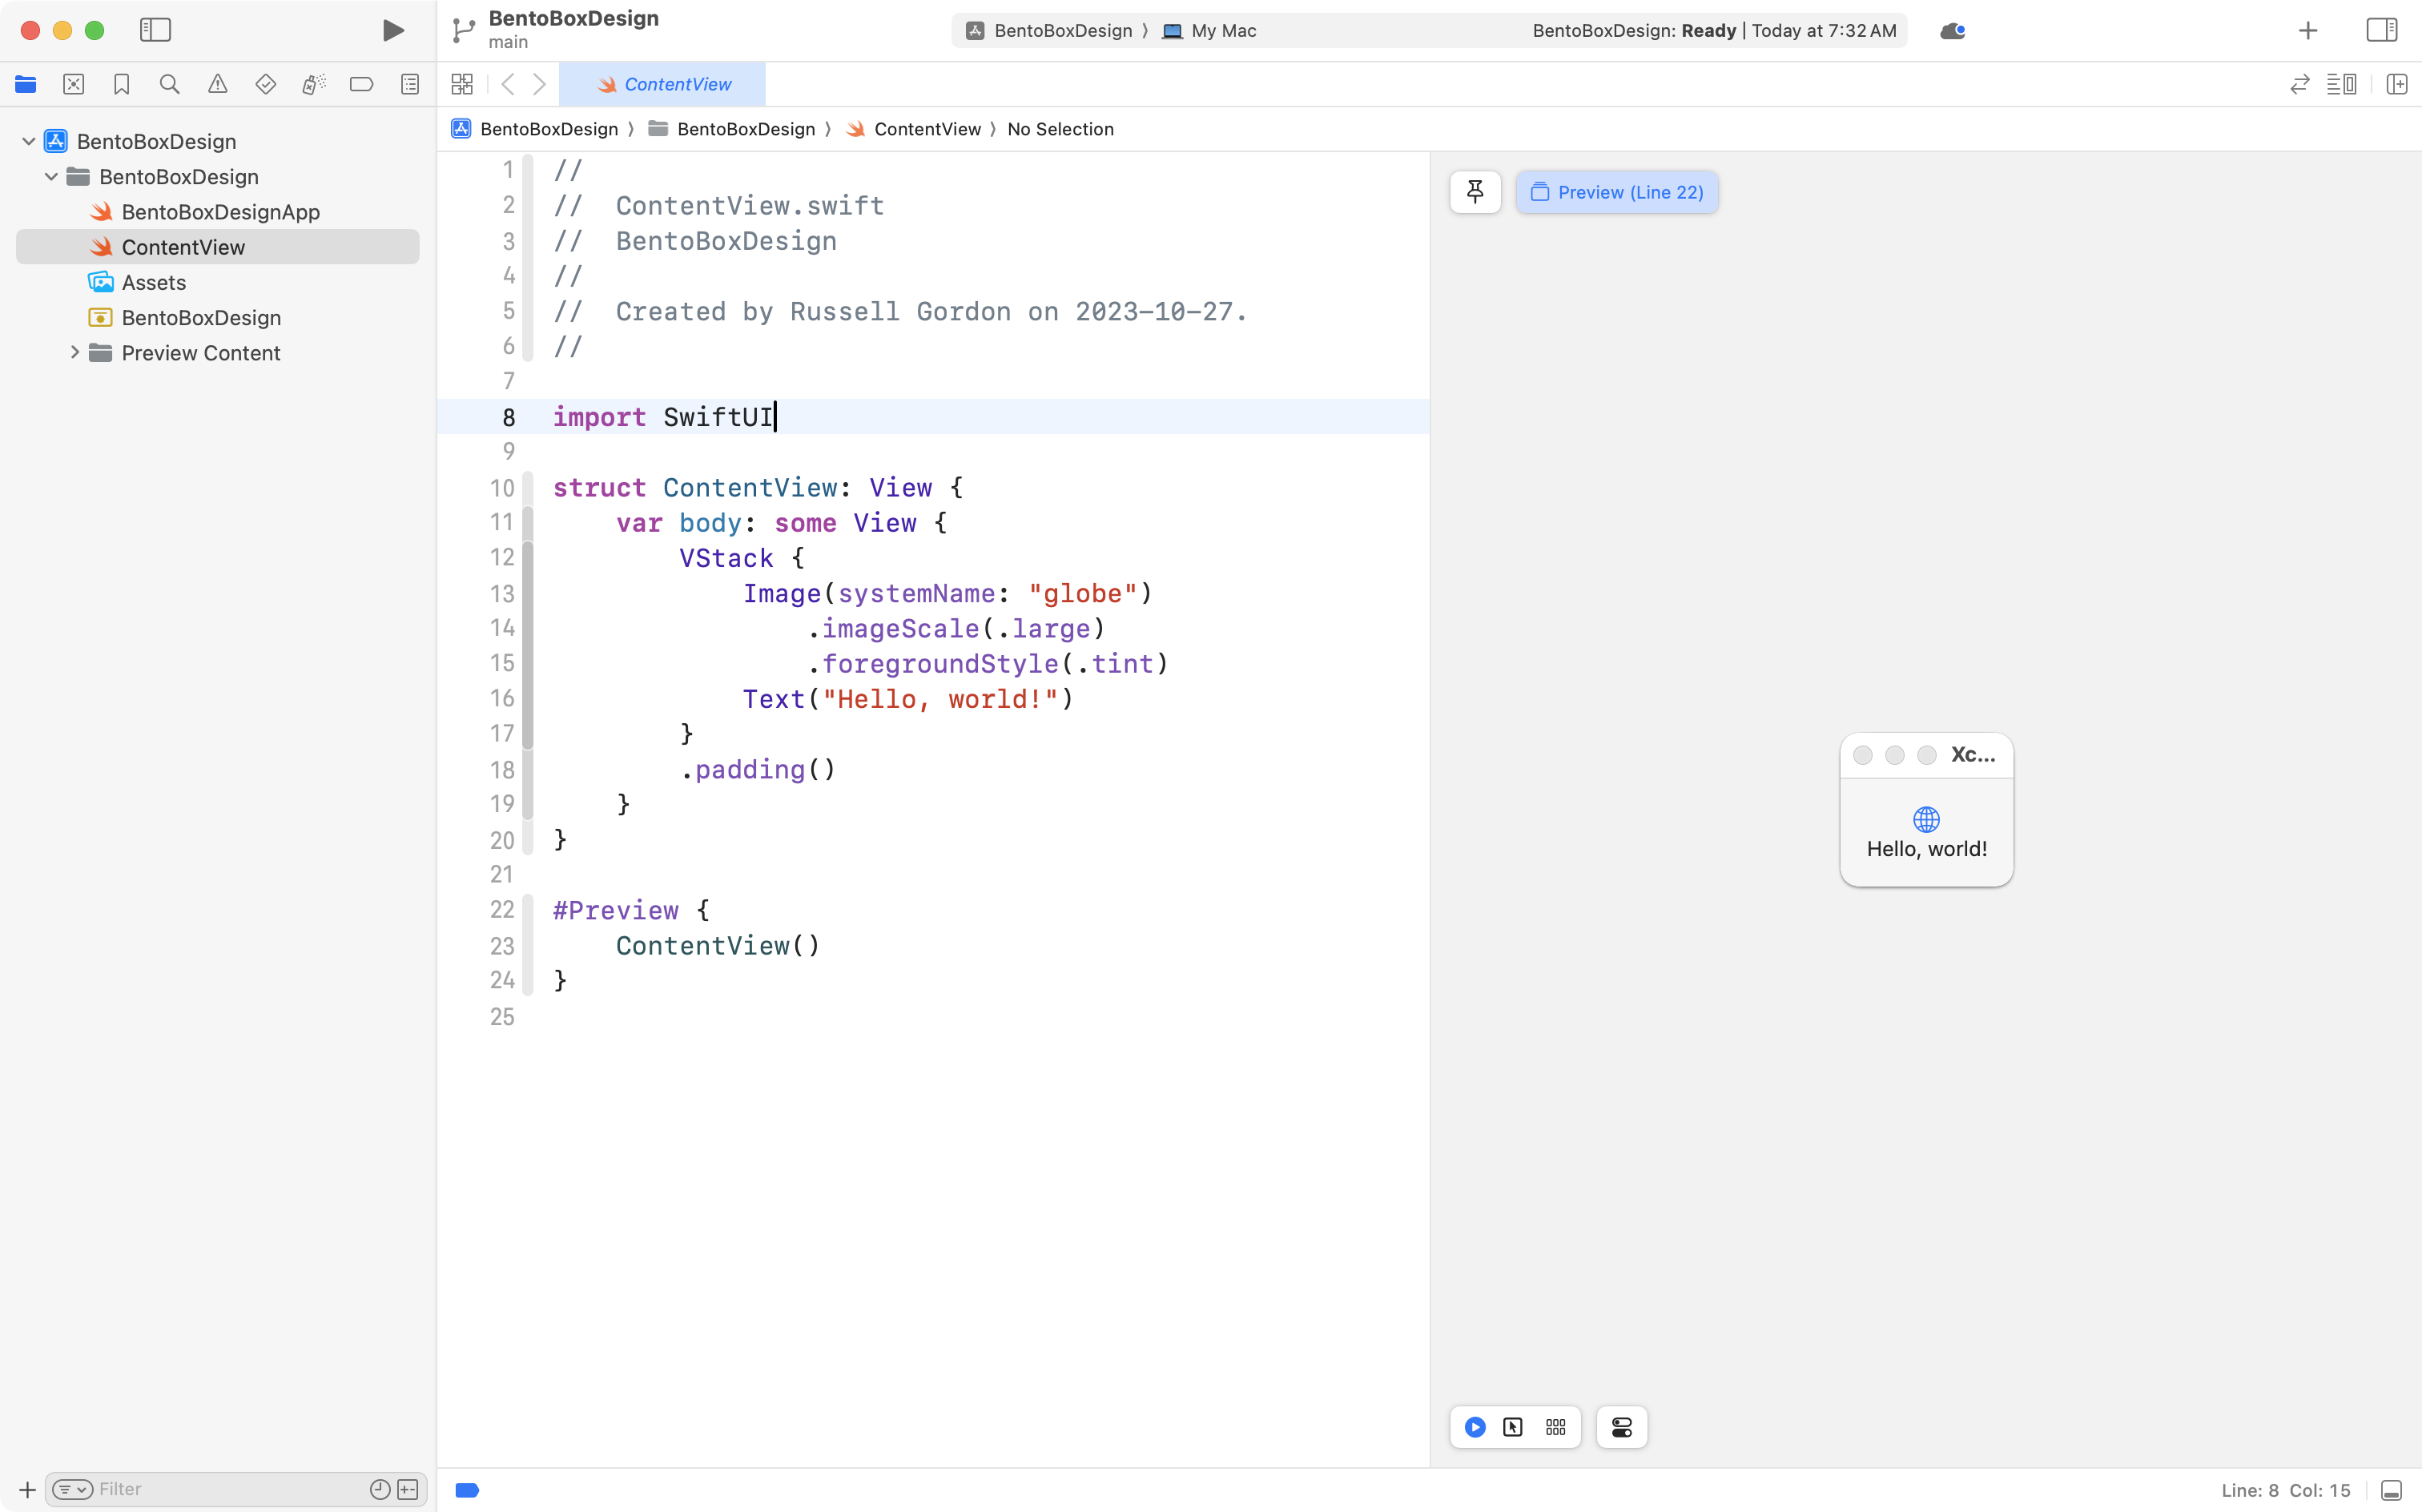Image resolution: width=2422 pixels, height=1512 pixels.
Task: Expand the Preview Content folder
Action: (74, 352)
